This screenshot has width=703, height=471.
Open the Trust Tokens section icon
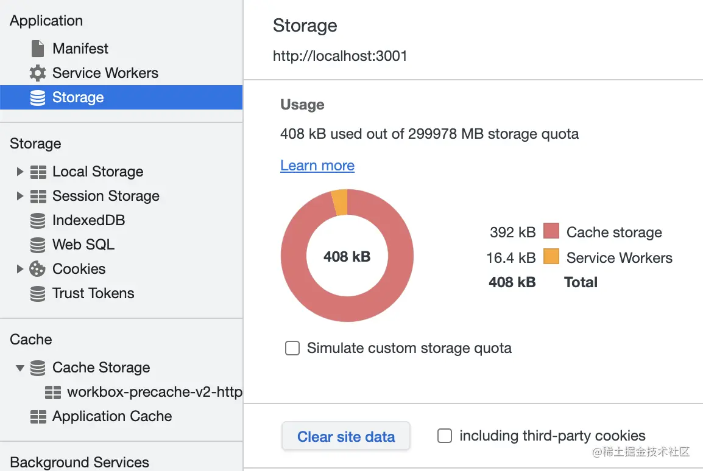click(38, 293)
